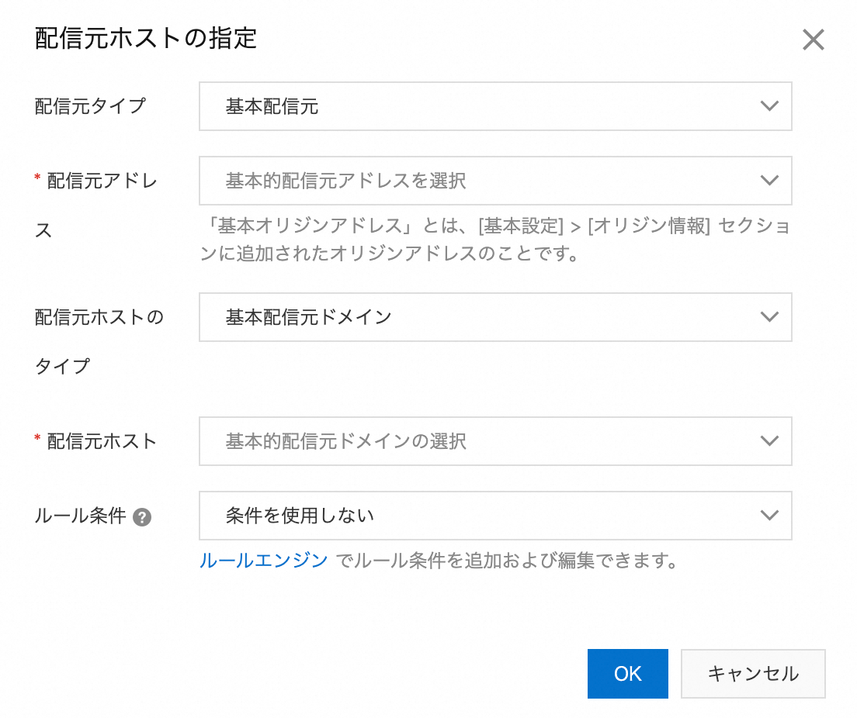
Task: Expand the 条件を使用しない dropdown
Action: 481,516
